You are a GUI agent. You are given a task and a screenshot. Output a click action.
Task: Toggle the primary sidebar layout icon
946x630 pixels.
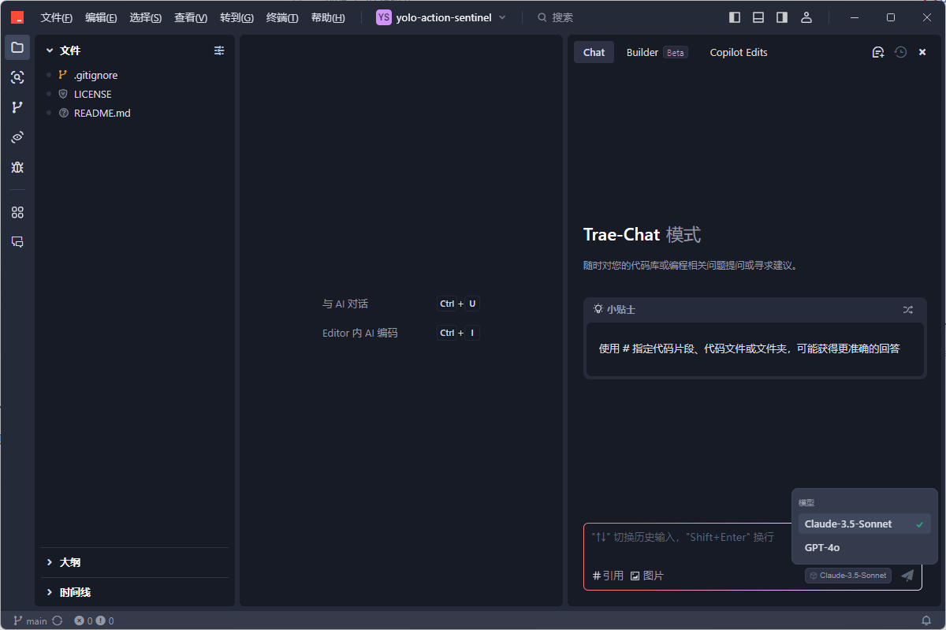(735, 17)
